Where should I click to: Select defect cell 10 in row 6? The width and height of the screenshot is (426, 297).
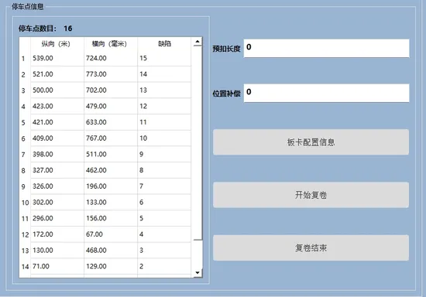164,138
